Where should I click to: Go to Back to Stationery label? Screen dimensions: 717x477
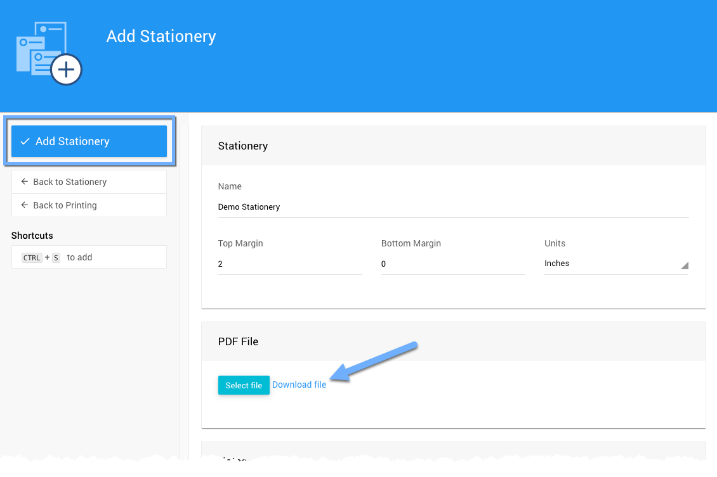pyautogui.click(x=70, y=182)
